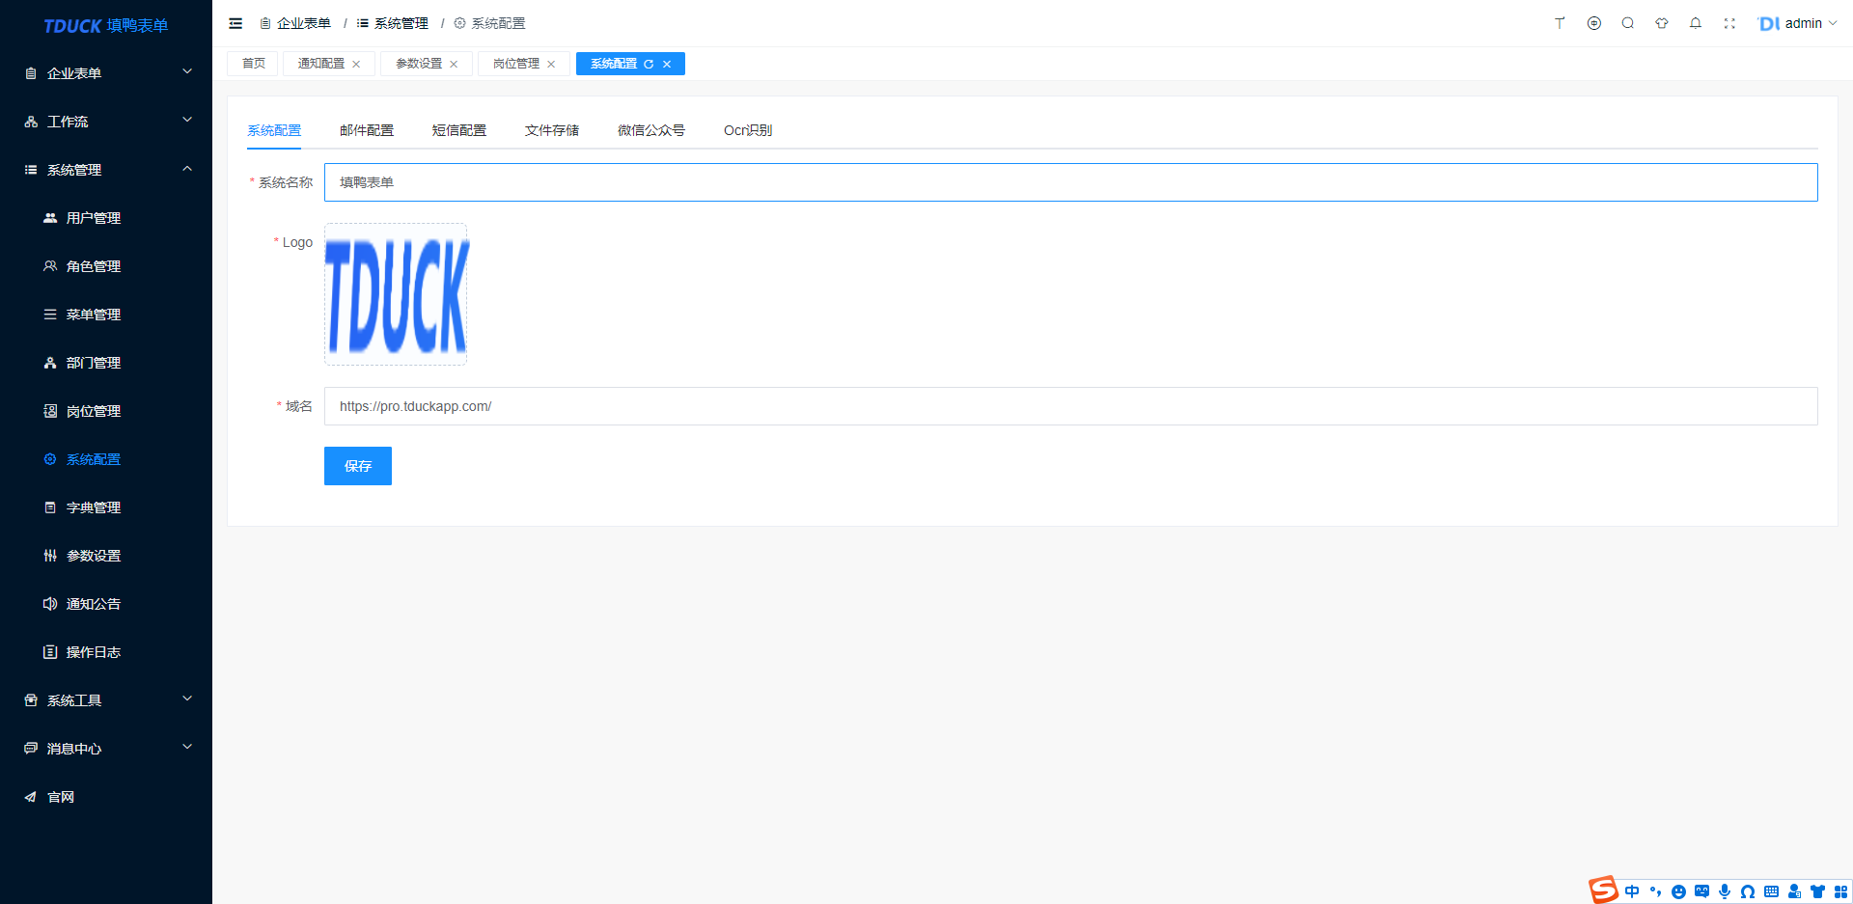Screen dimensions: 1853x904
Task: Open the 微信公众号 settings tab
Action: tap(651, 130)
